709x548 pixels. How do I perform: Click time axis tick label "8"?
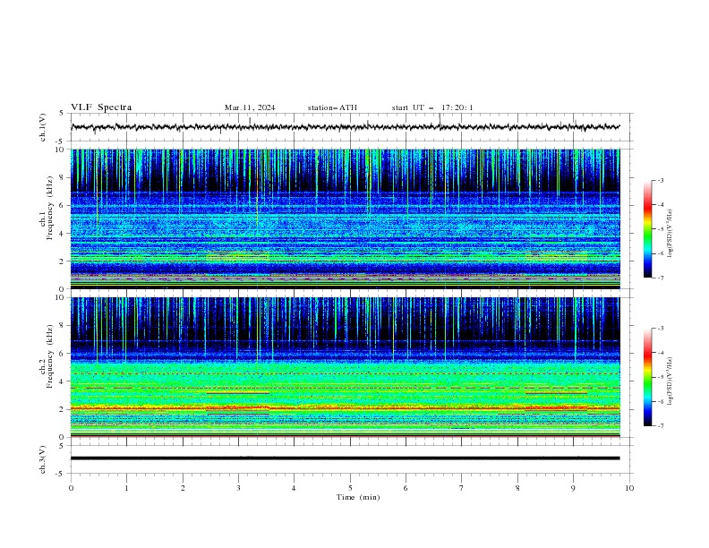[517, 488]
